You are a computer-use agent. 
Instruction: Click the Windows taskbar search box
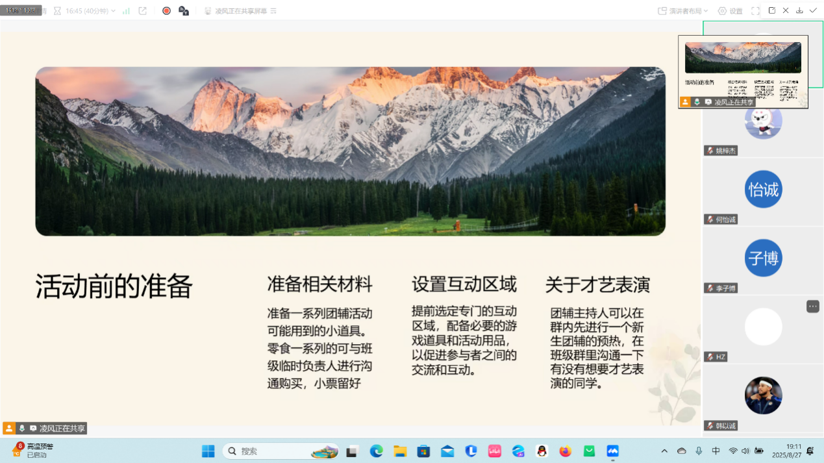coord(281,451)
